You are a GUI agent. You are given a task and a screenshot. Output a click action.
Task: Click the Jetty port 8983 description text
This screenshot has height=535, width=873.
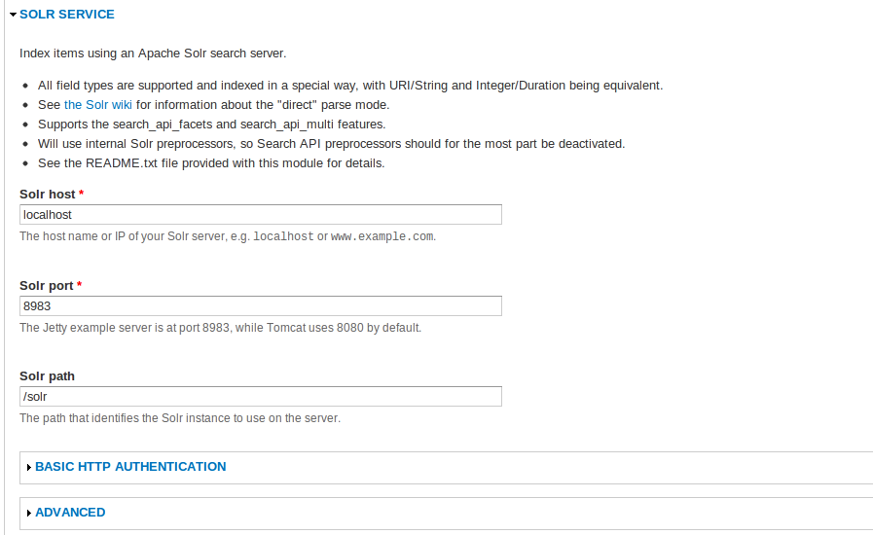[221, 328]
